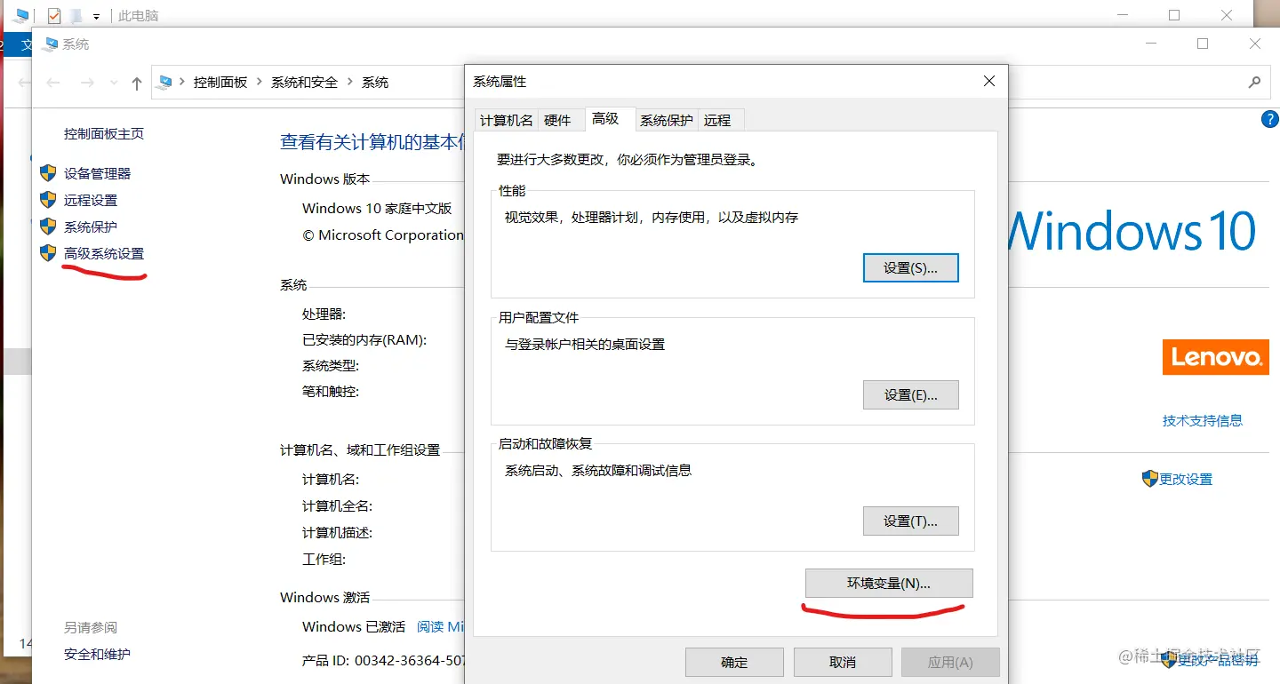Screen dimensions: 1280x684
Task: Click the search magnifier icon in the System window
Action: tap(1254, 83)
